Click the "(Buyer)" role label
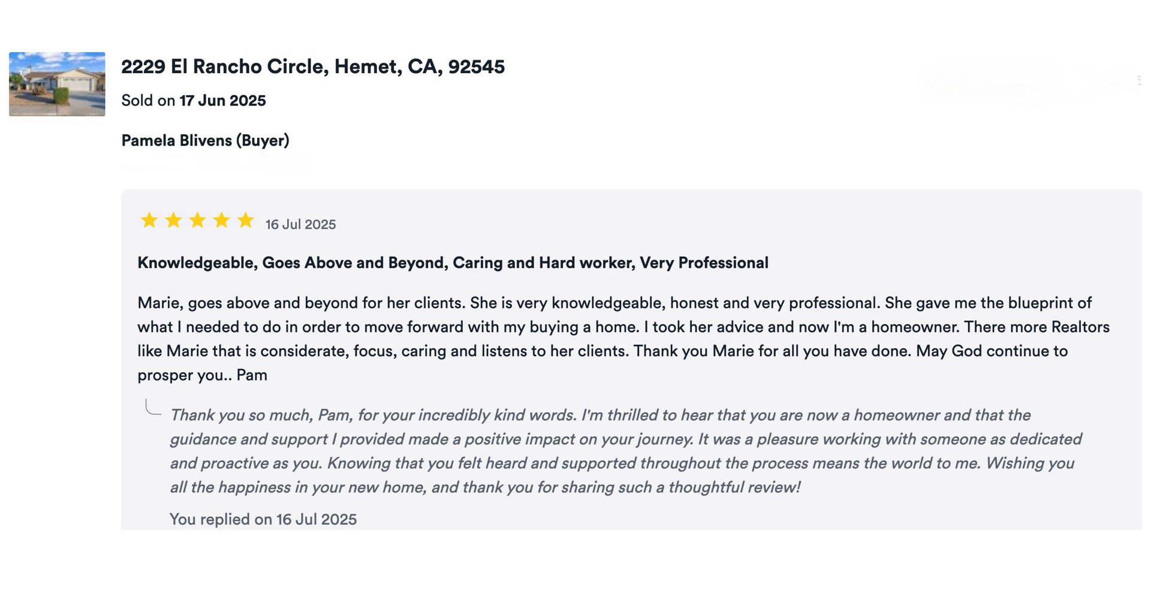Screen dimensions: 1151x599 coord(263,141)
